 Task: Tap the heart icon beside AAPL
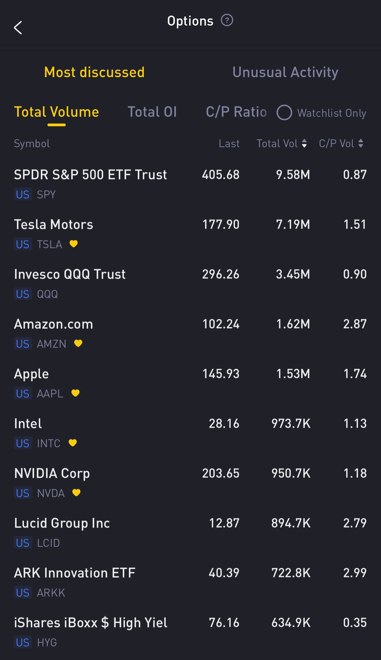pos(75,393)
